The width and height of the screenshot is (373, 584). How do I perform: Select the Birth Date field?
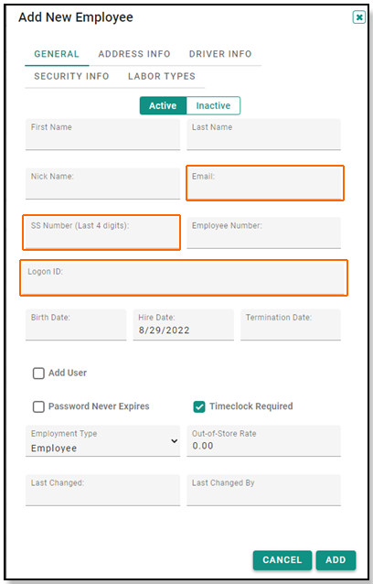point(76,324)
